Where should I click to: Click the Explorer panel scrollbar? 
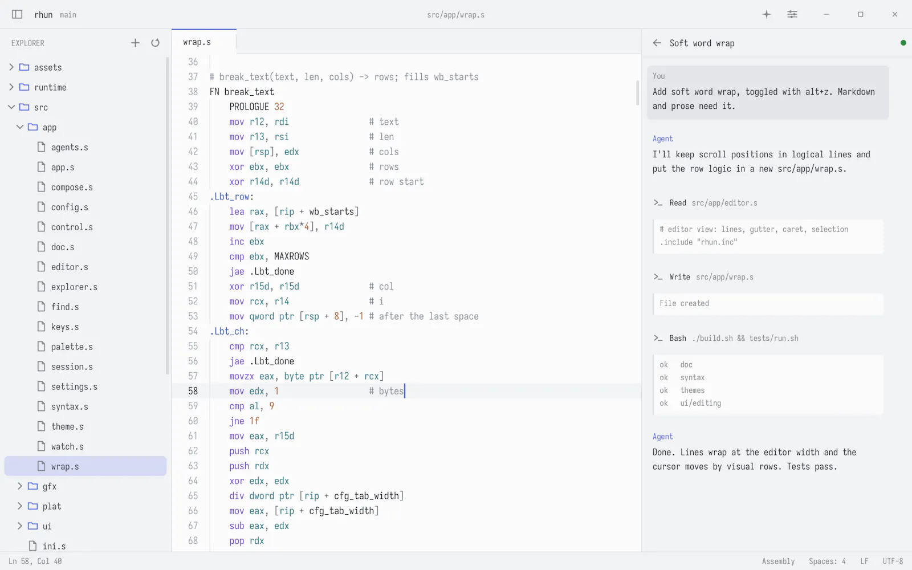point(168,215)
